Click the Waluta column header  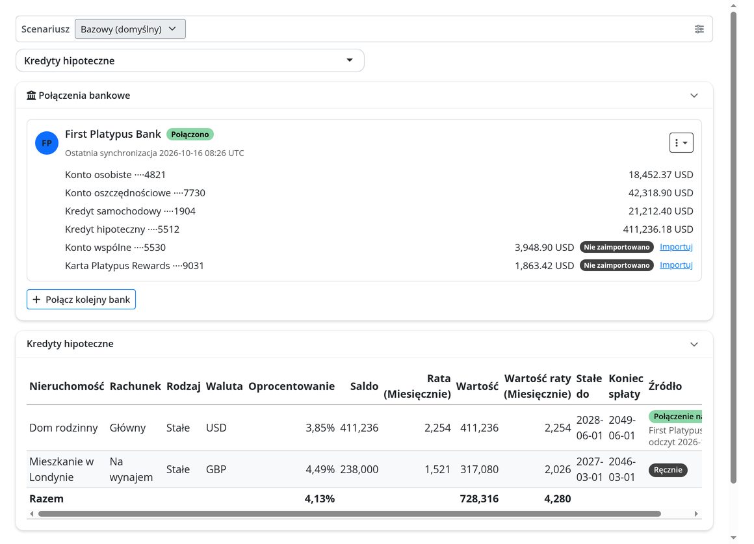tap(224, 386)
